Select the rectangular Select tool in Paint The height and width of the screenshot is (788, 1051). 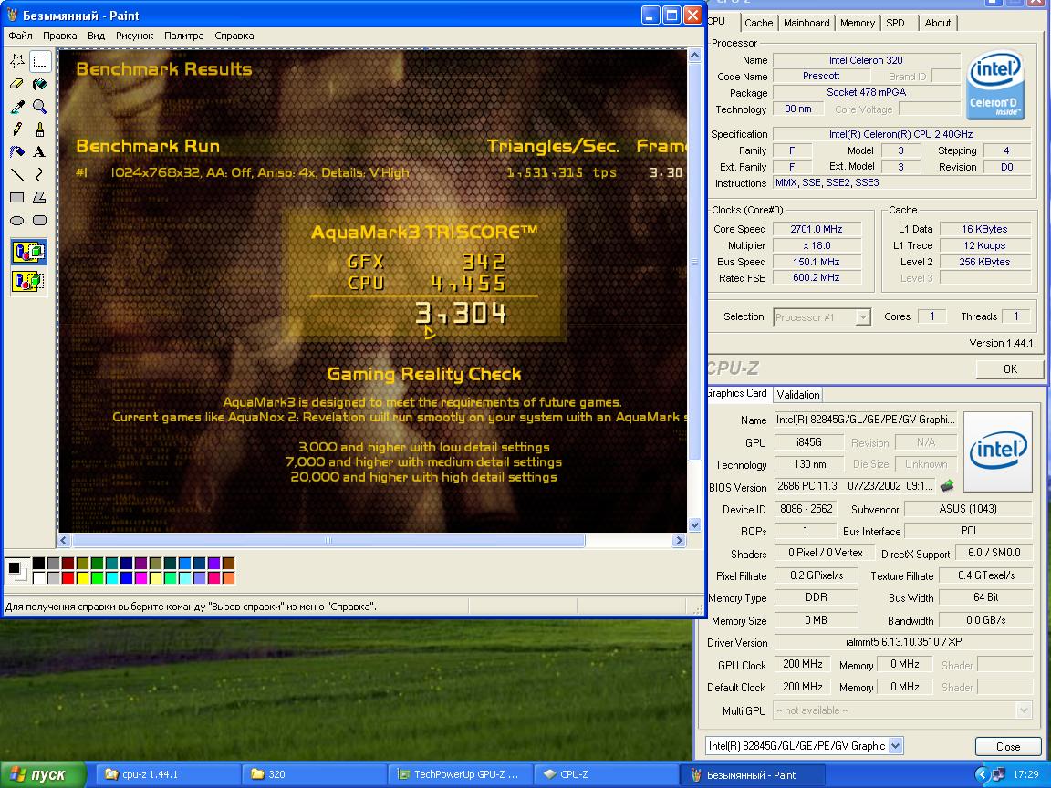pos(40,62)
